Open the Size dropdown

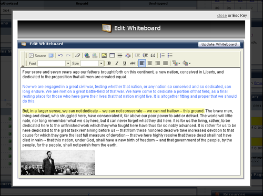click(101, 64)
